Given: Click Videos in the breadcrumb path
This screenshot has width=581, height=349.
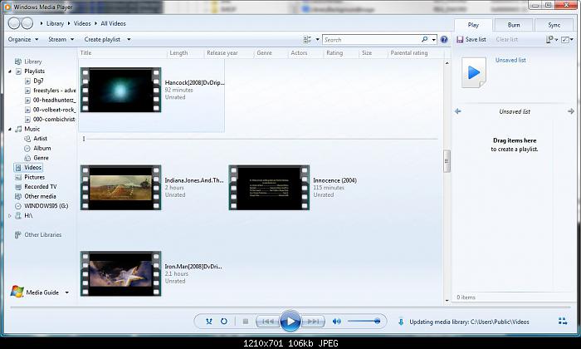Looking at the screenshot, I should (x=82, y=23).
